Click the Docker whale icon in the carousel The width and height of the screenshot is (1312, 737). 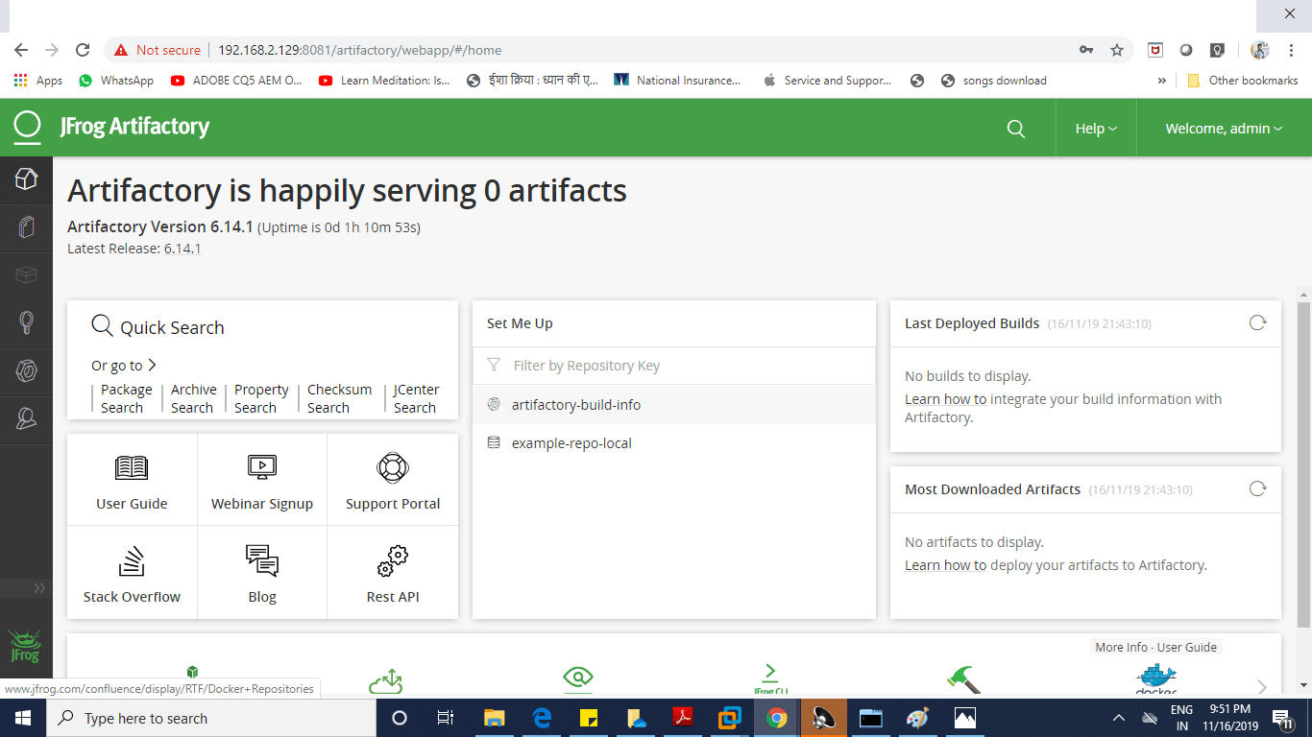(1155, 679)
